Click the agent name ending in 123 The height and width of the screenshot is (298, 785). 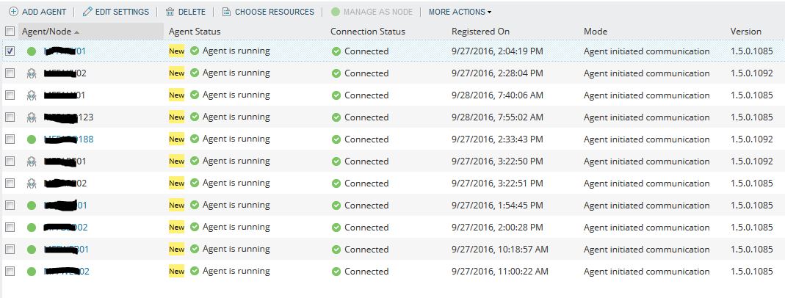pos(68,117)
